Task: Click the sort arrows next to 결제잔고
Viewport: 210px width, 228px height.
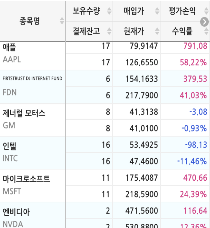Action: tap(109, 31)
